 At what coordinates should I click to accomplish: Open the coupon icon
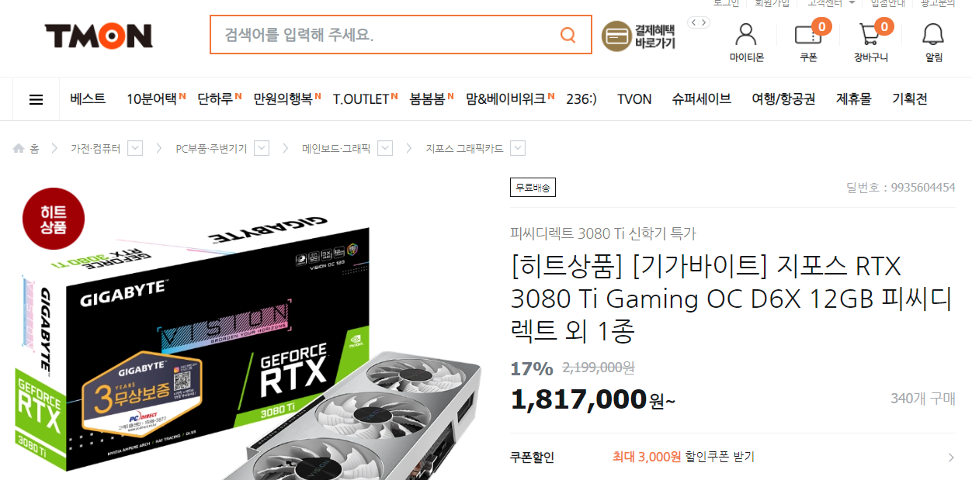click(808, 35)
